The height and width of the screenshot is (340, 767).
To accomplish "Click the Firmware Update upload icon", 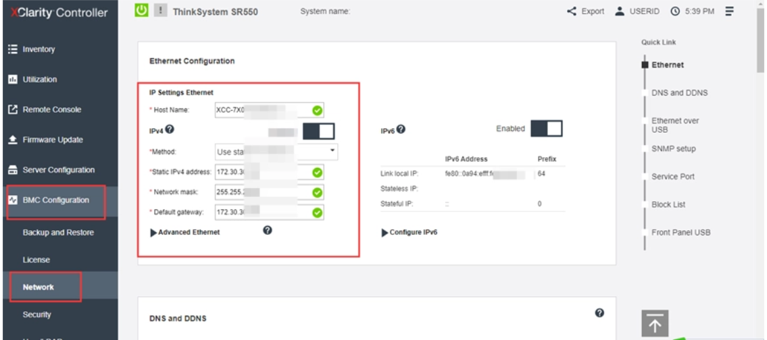I will pyautogui.click(x=13, y=140).
